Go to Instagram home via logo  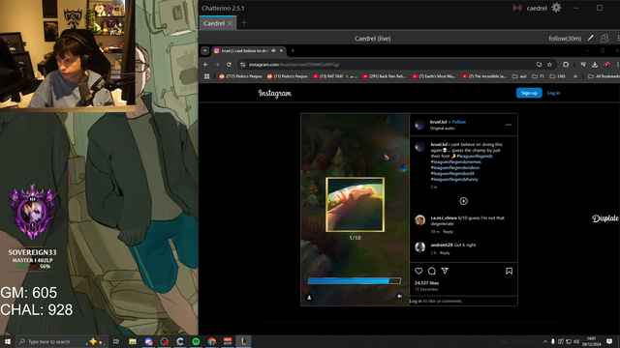point(275,94)
